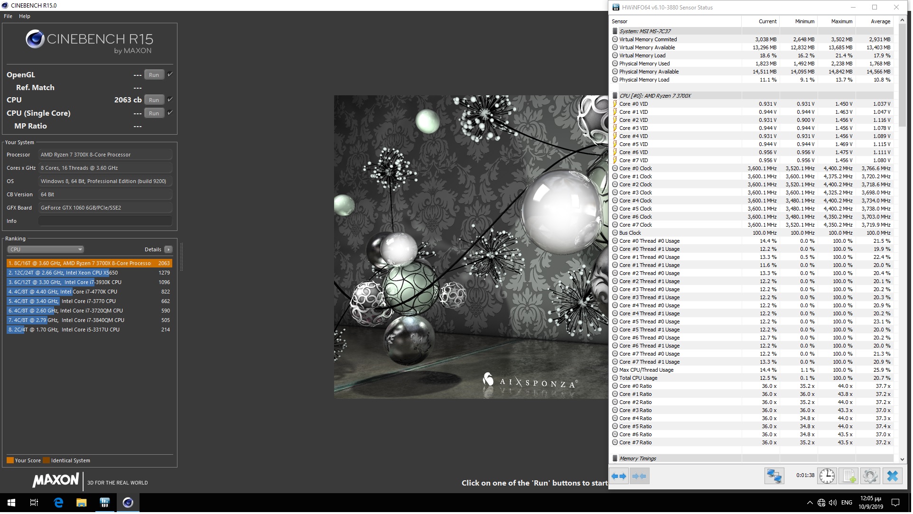Click the Sensor column header

coord(676,21)
